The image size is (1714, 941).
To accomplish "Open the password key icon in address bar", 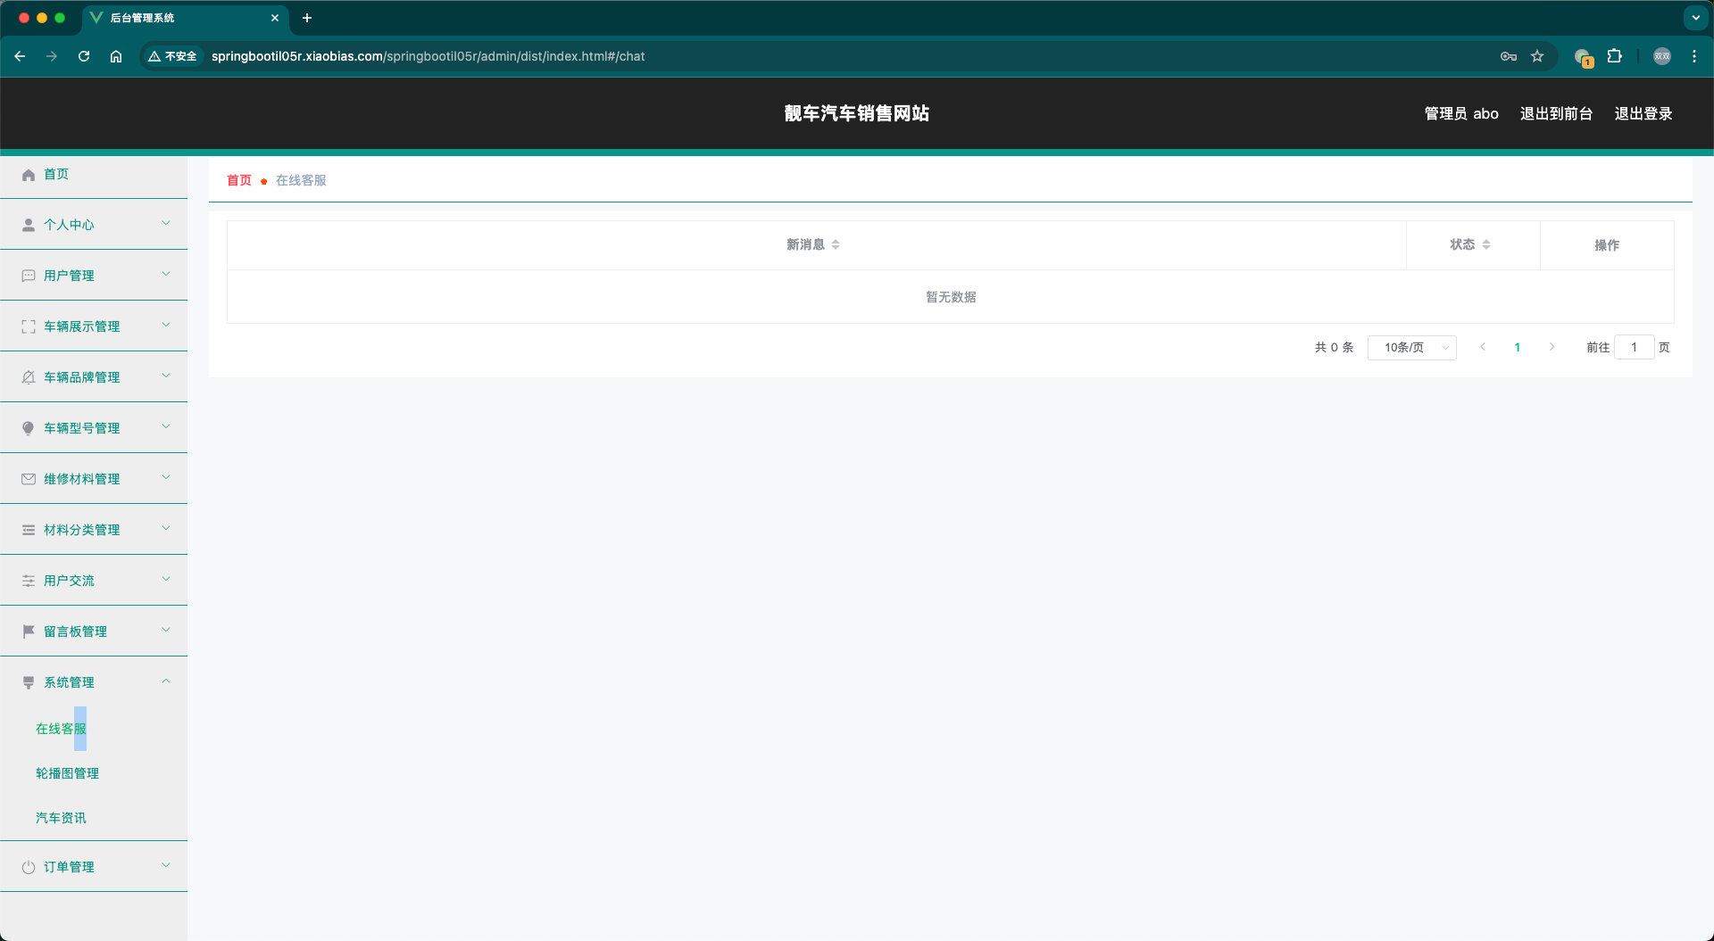I will (1509, 56).
